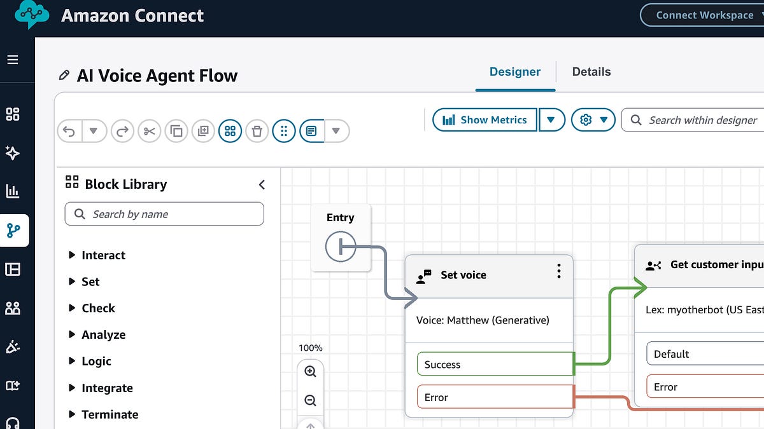Screen dimensions: 764x429
Task: Select the flows routing icon in sidebar
Action: pyautogui.click(x=13, y=230)
